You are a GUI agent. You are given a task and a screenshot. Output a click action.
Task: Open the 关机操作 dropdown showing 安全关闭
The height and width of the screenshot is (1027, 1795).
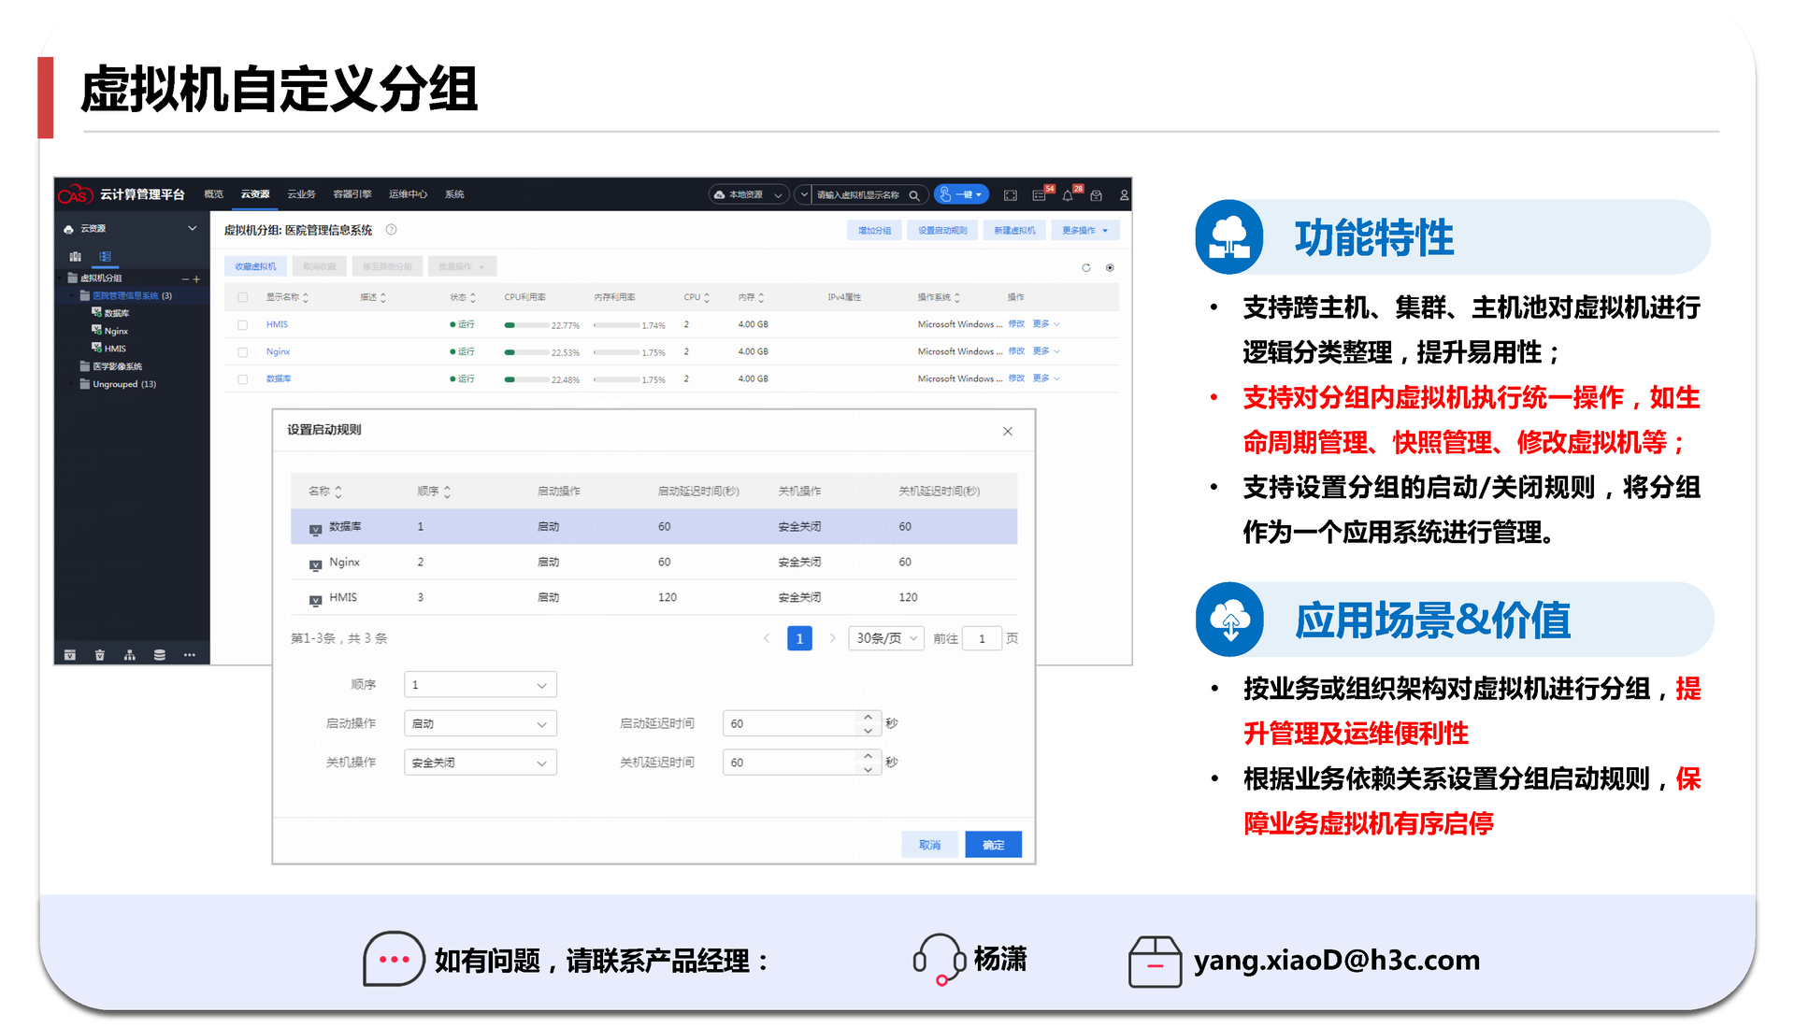point(480,763)
